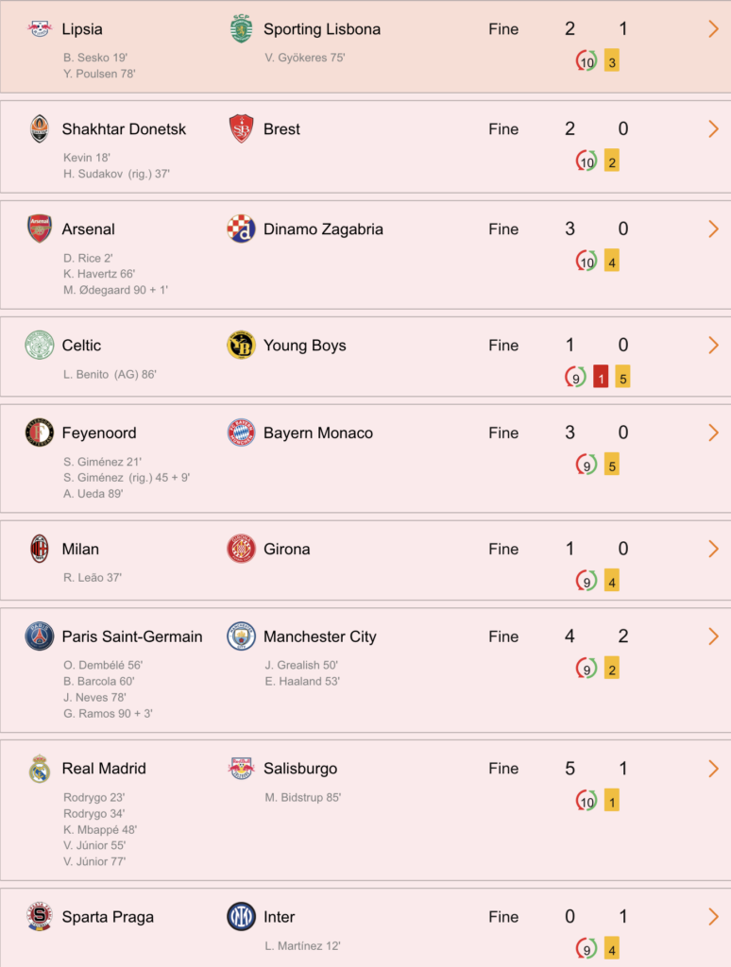Image resolution: width=731 pixels, height=967 pixels.
Task: Click the Arsenal club badge
Action: (x=40, y=229)
